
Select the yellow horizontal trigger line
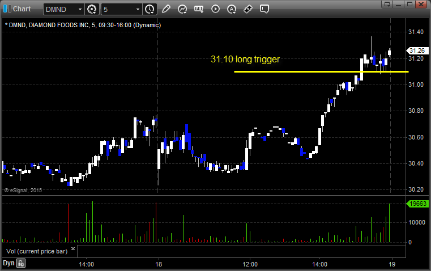[321, 72]
